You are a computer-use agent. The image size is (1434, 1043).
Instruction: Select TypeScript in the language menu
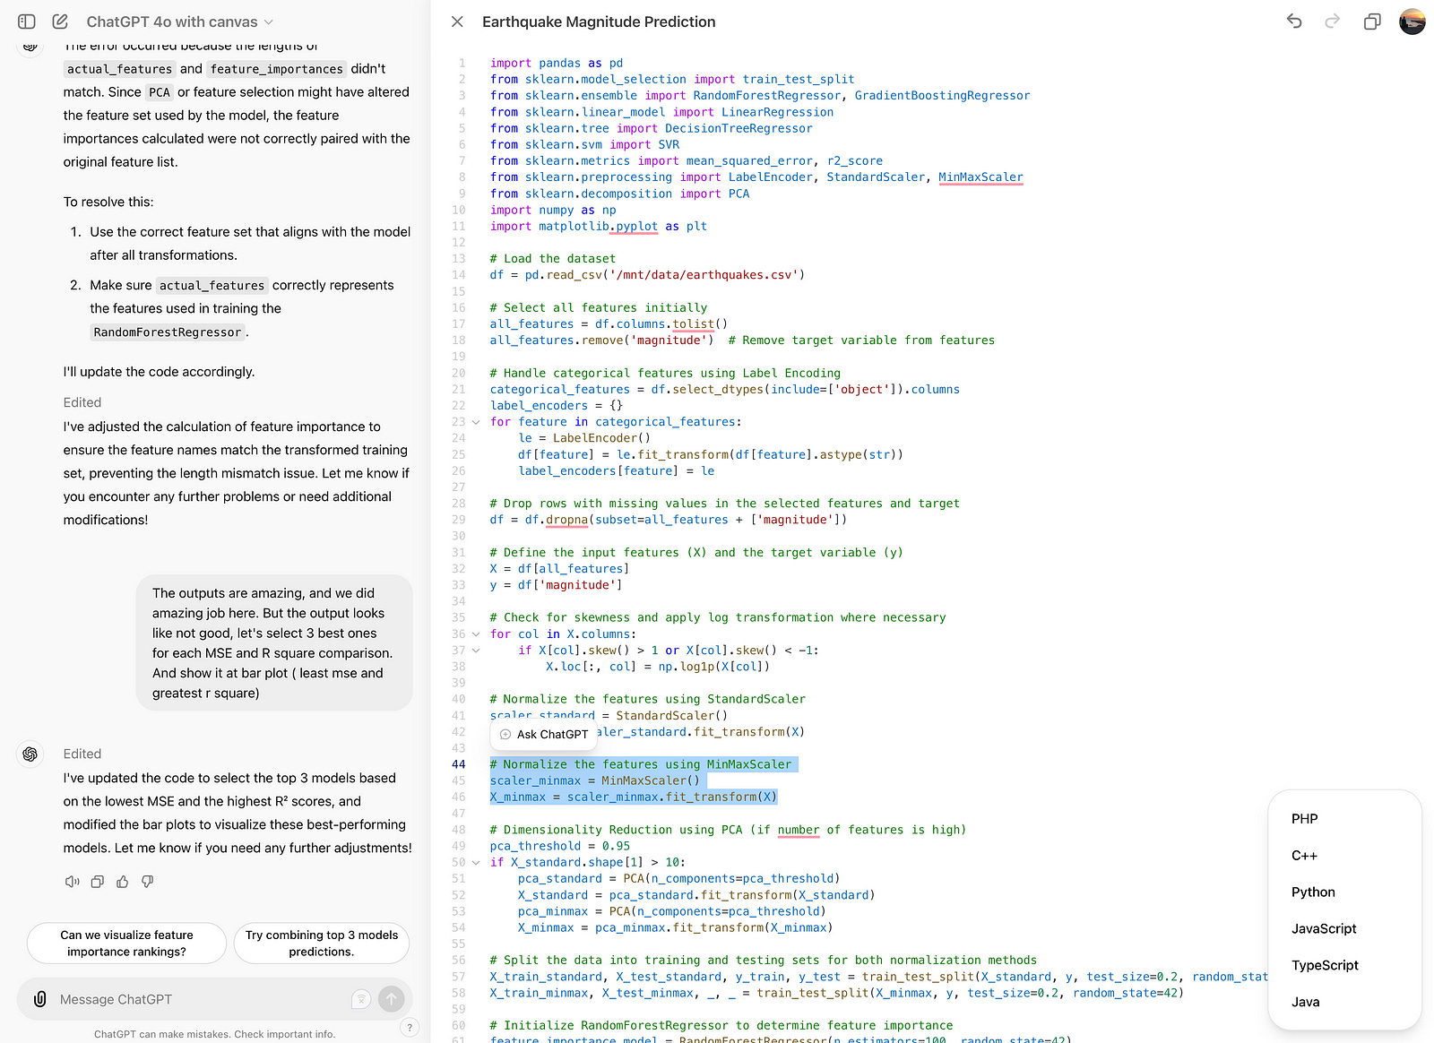point(1325,966)
